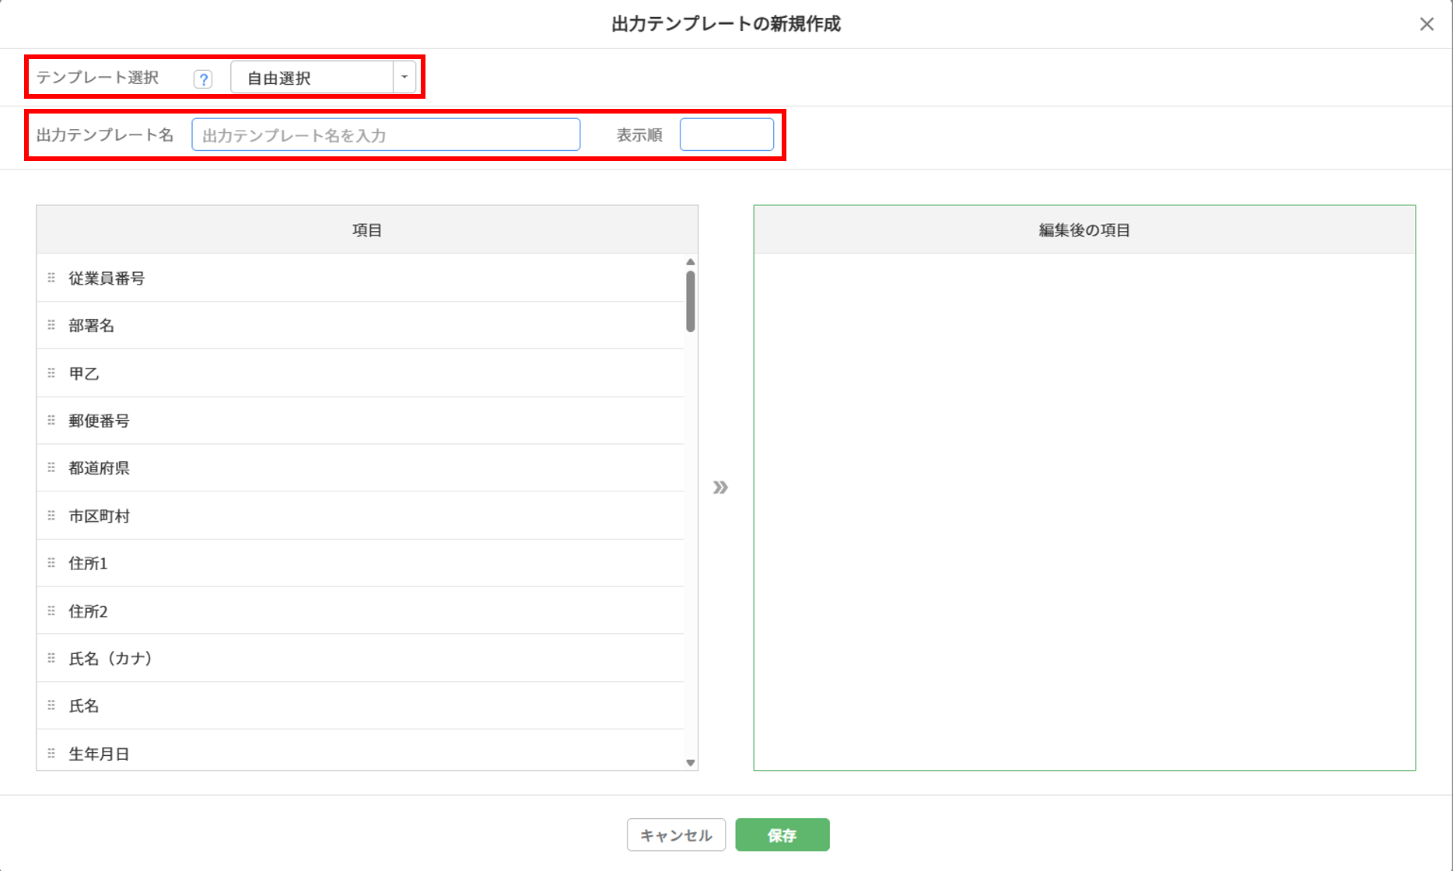Click drag handle beside 都道府県
This screenshot has width=1453, height=871.
tap(51, 468)
